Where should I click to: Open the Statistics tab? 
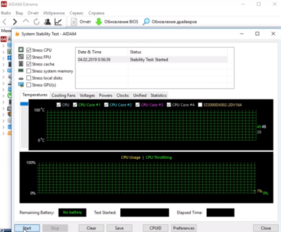click(x=159, y=95)
